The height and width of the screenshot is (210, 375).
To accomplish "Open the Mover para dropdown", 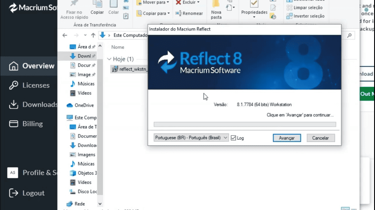I will pyautogui.click(x=153, y=2).
